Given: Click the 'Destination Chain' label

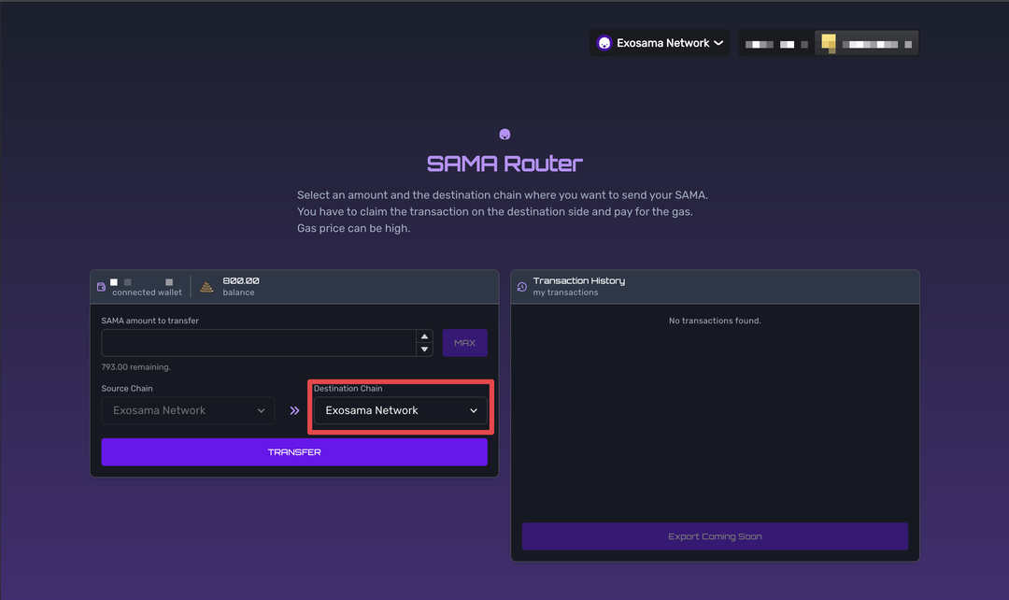Looking at the screenshot, I should click(x=348, y=388).
